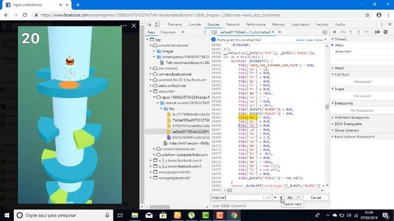
Task: Go back to previous page
Action: (6, 15)
